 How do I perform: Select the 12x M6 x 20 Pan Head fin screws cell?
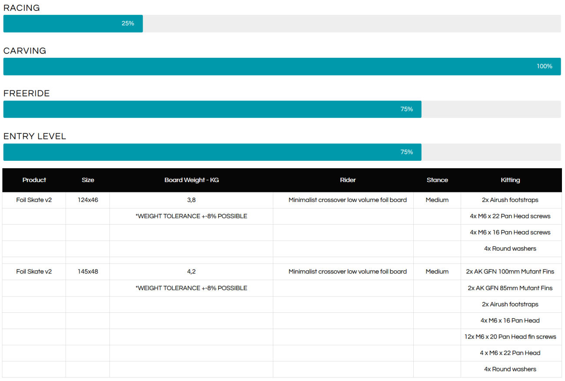coord(510,337)
